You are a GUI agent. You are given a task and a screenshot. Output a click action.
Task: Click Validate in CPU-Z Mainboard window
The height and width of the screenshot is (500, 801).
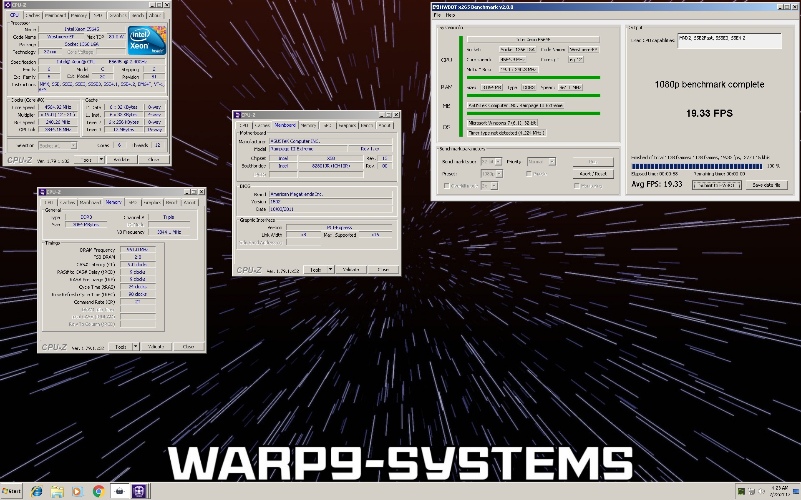click(x=351, y=270)
